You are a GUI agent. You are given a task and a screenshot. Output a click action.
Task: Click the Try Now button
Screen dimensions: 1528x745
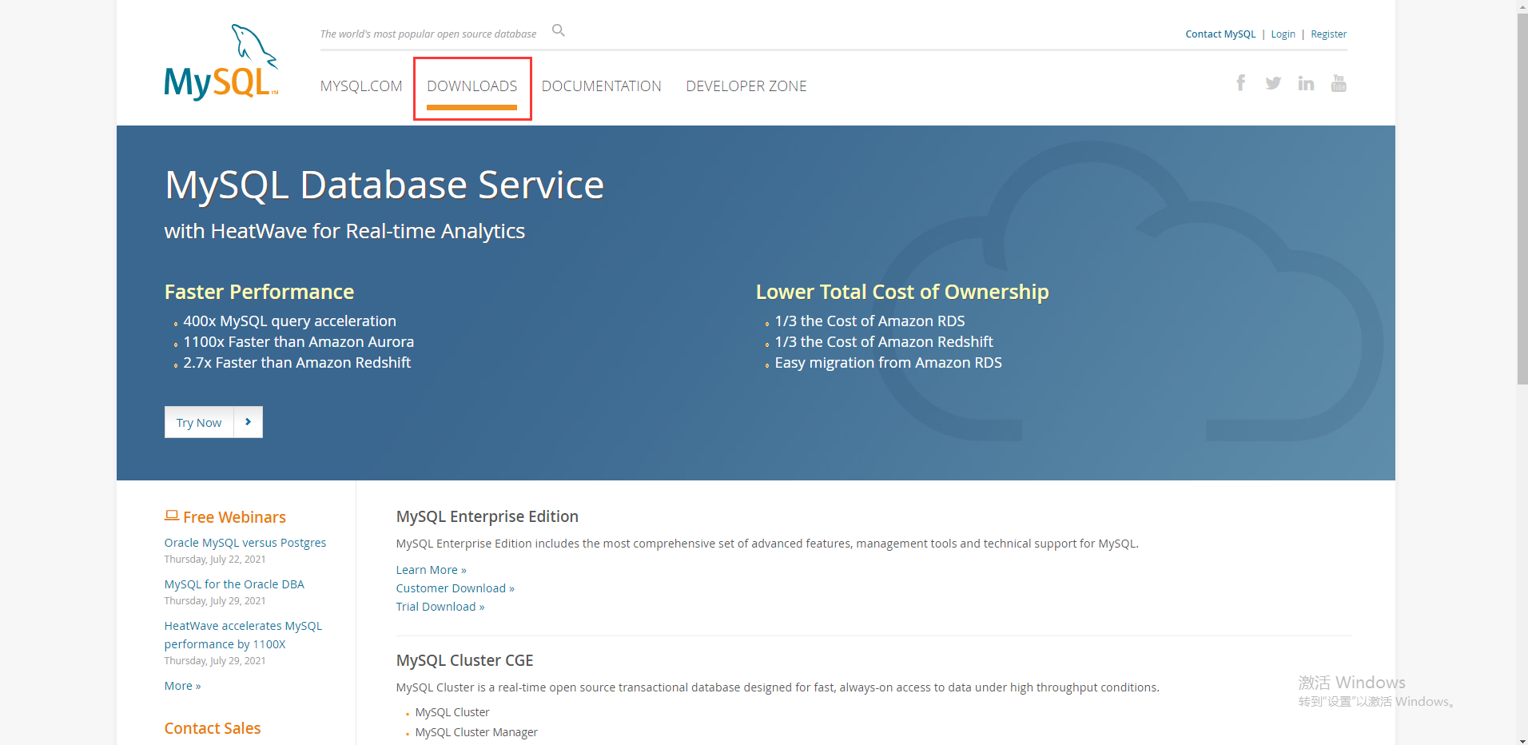click(x=199, y=422)
